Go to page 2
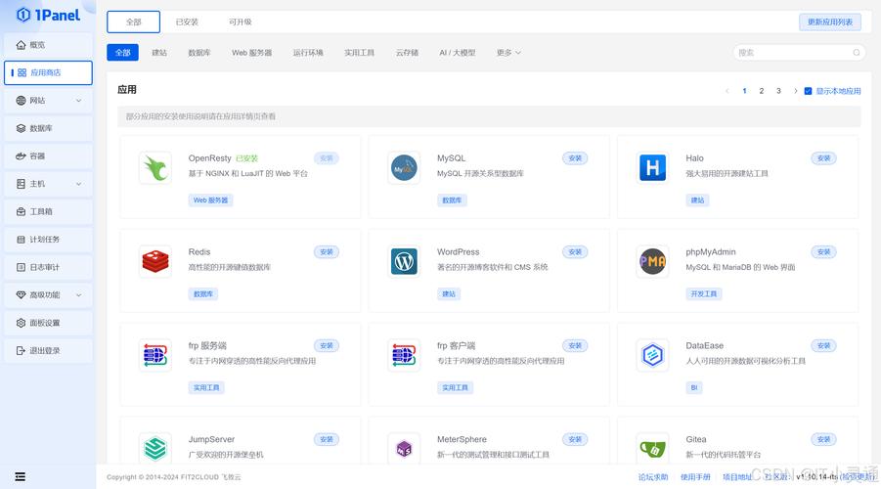 tap(762, 91)
